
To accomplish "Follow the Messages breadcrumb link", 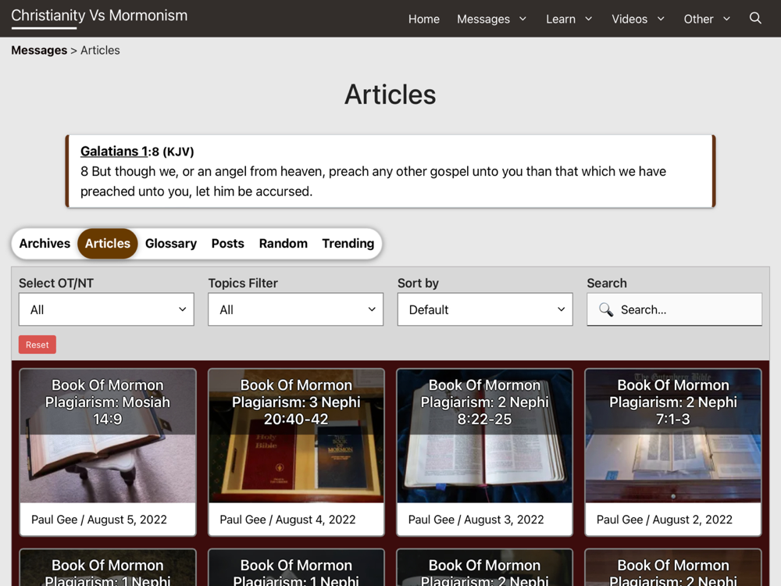I will [39, 50].
